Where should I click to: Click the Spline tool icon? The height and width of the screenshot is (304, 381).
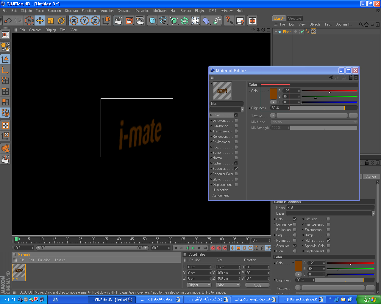163,20
